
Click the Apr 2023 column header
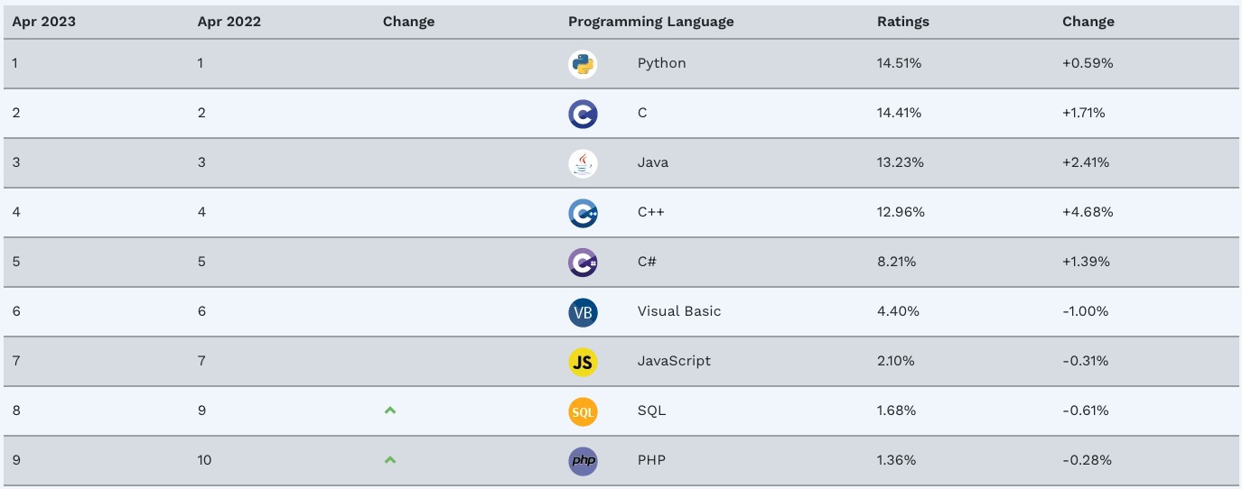pos(43,22)
